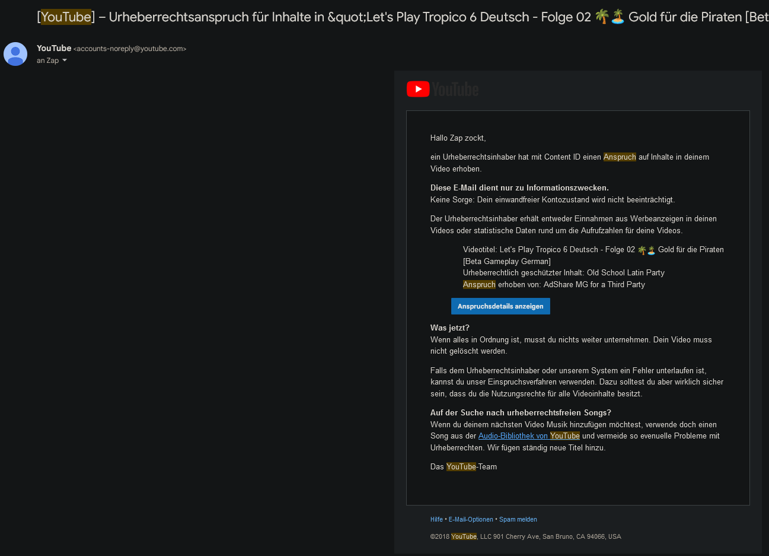Image resolution: width=769 pixels, height=556 pixels.
Task: Click the island emoji in subject line
Action: pyautogui.click(x=618, y=17)
